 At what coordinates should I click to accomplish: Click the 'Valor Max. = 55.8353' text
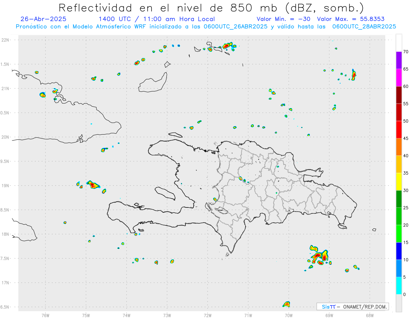pyautogui.click(x=351, y=19)
